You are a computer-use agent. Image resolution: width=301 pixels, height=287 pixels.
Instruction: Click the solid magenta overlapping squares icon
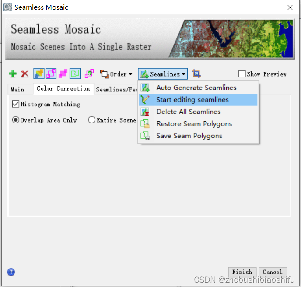[x=63, y=73]
